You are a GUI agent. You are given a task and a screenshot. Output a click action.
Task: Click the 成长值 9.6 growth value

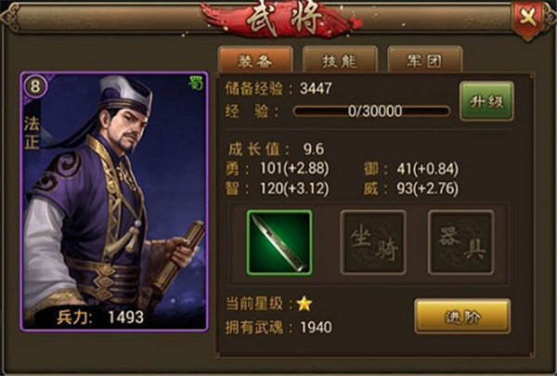coord(314,149)
